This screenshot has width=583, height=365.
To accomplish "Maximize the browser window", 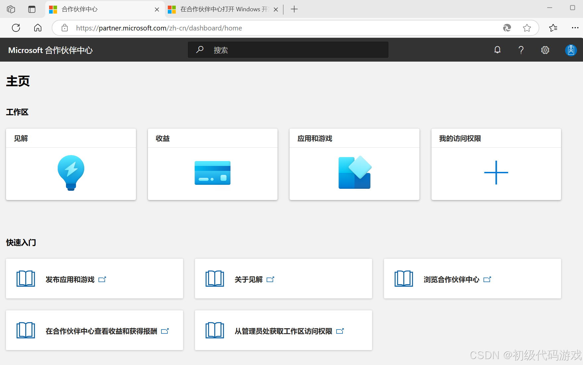I will click(572, 8).
